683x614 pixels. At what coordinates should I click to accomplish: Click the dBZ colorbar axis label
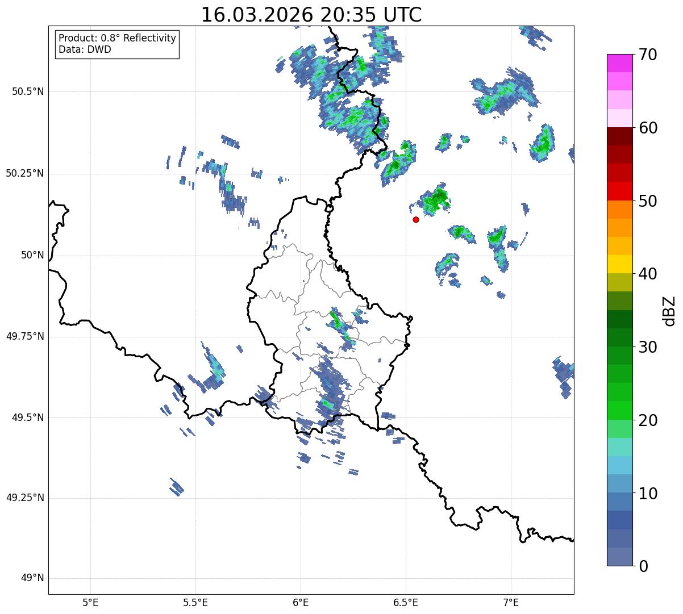point(669,311)
